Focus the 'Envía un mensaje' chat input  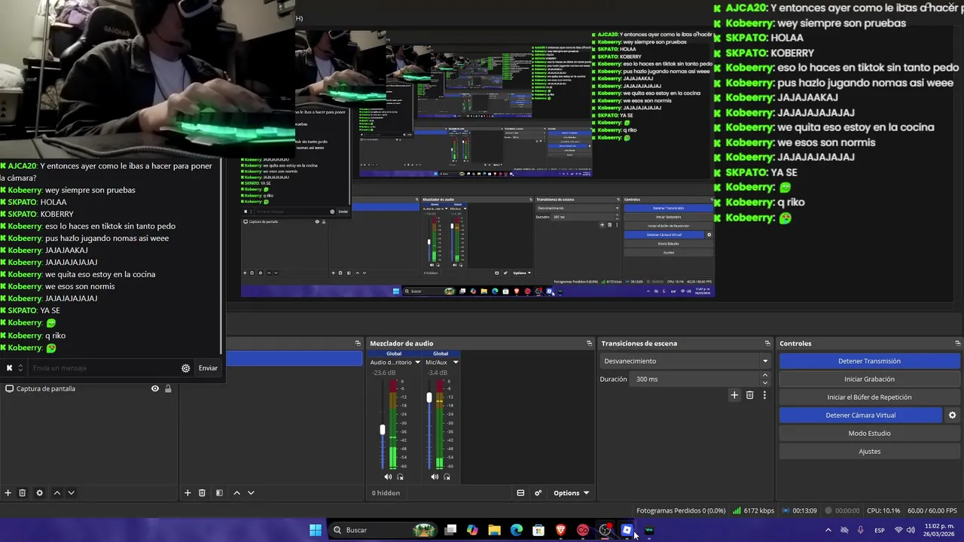tap(103, 368)
